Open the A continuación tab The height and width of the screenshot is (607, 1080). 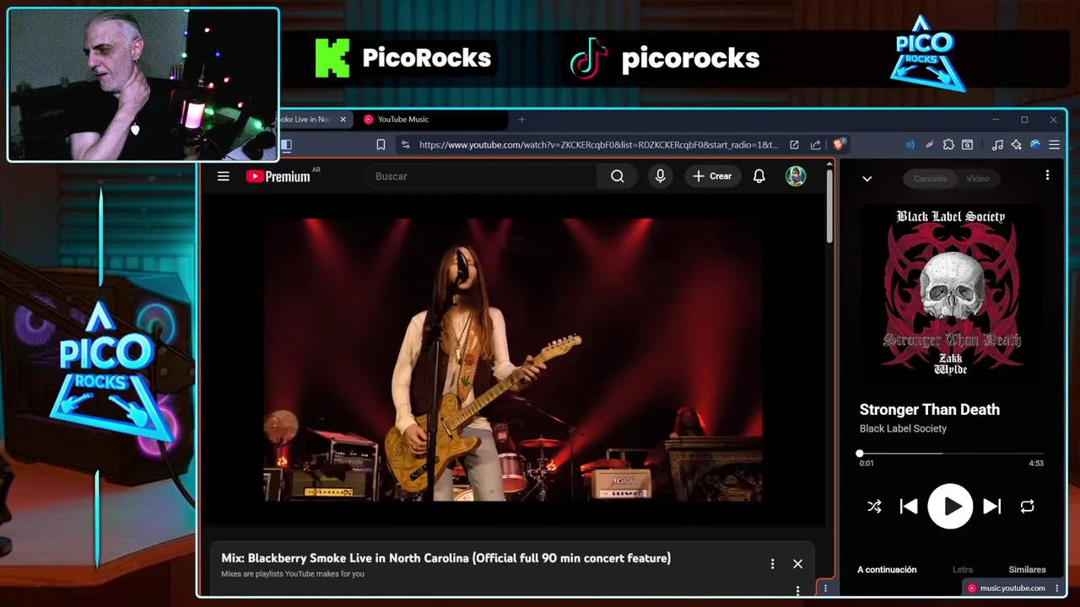[887, 570]
